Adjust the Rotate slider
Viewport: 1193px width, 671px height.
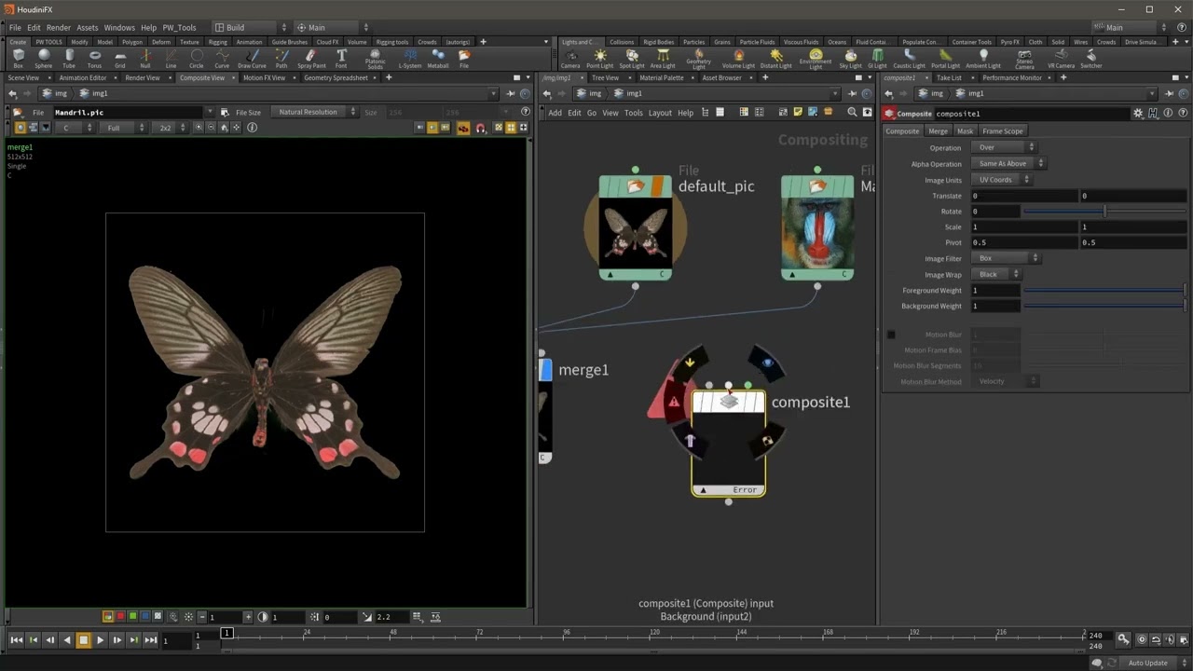pyautogui.click(x=1104, y=212)
